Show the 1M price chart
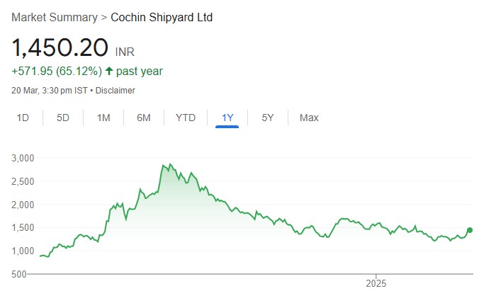The height and width of the screenshot is (296, 484). pos(103,118)
